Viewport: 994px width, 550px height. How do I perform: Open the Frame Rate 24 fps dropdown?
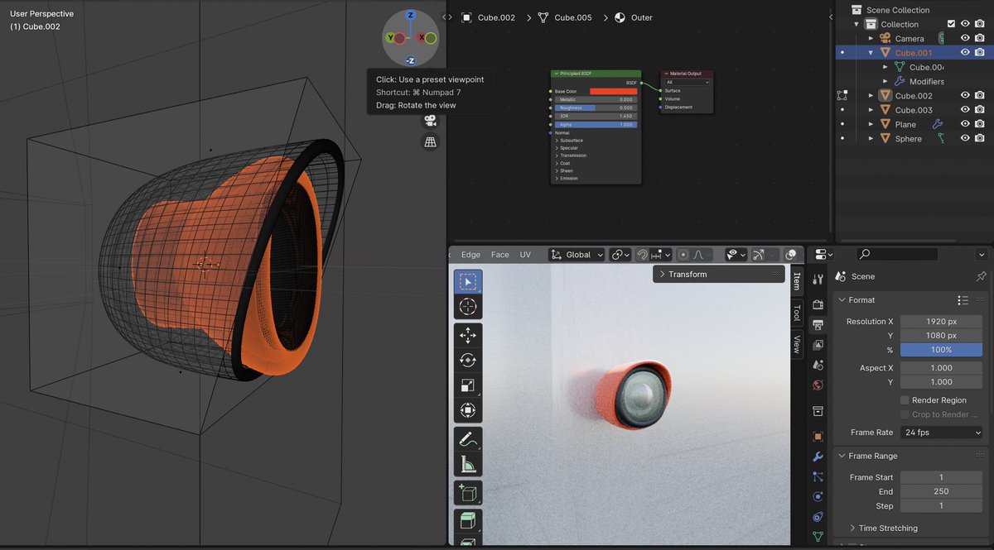(x=941, y=433)
